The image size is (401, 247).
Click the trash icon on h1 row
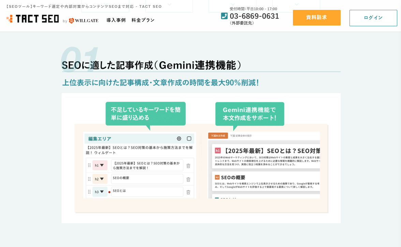click(188, 166)
